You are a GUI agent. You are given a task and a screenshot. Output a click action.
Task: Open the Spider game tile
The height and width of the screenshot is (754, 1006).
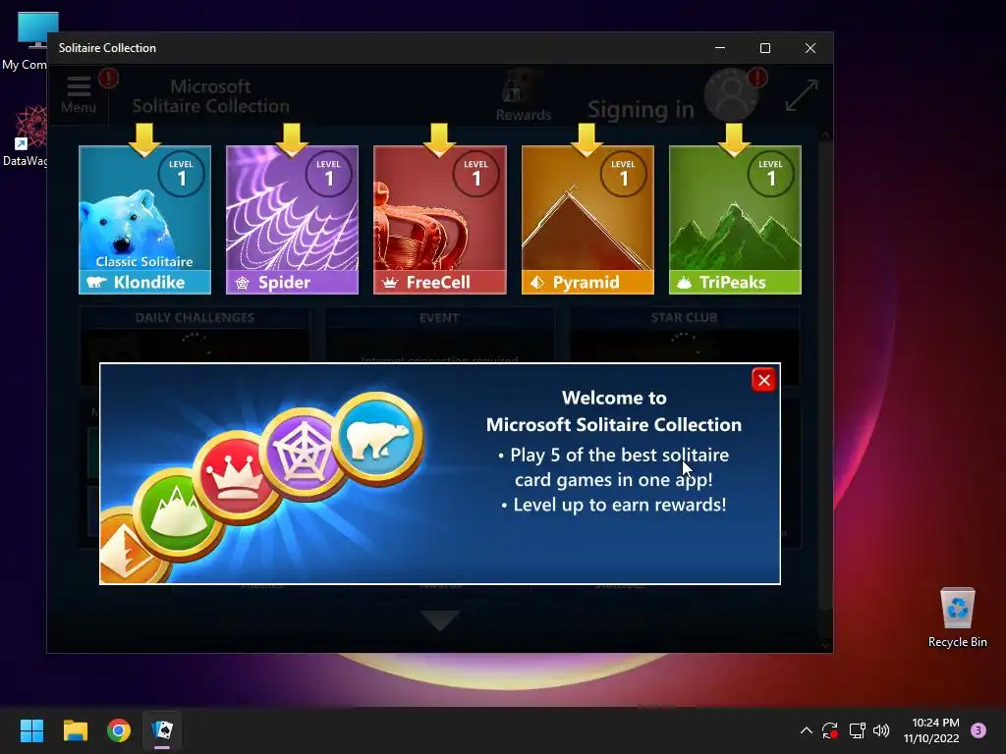[x=292, y=219]
